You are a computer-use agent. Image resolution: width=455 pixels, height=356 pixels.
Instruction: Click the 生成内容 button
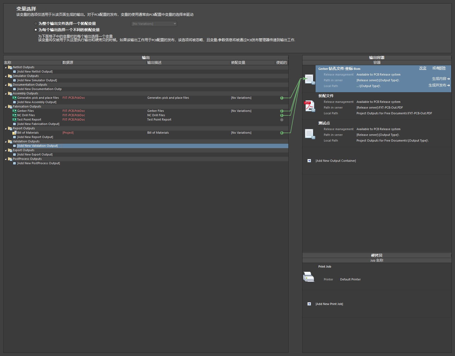(x=441, y=79)
